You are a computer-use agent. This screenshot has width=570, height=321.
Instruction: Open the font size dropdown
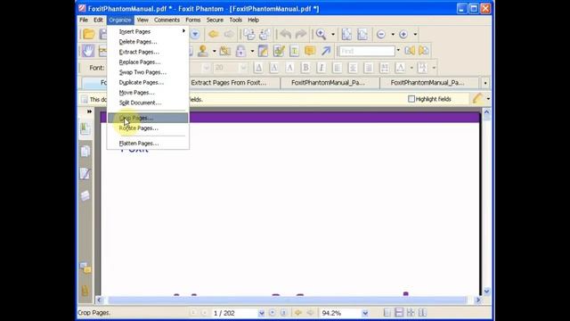click(x=243, y=68)
